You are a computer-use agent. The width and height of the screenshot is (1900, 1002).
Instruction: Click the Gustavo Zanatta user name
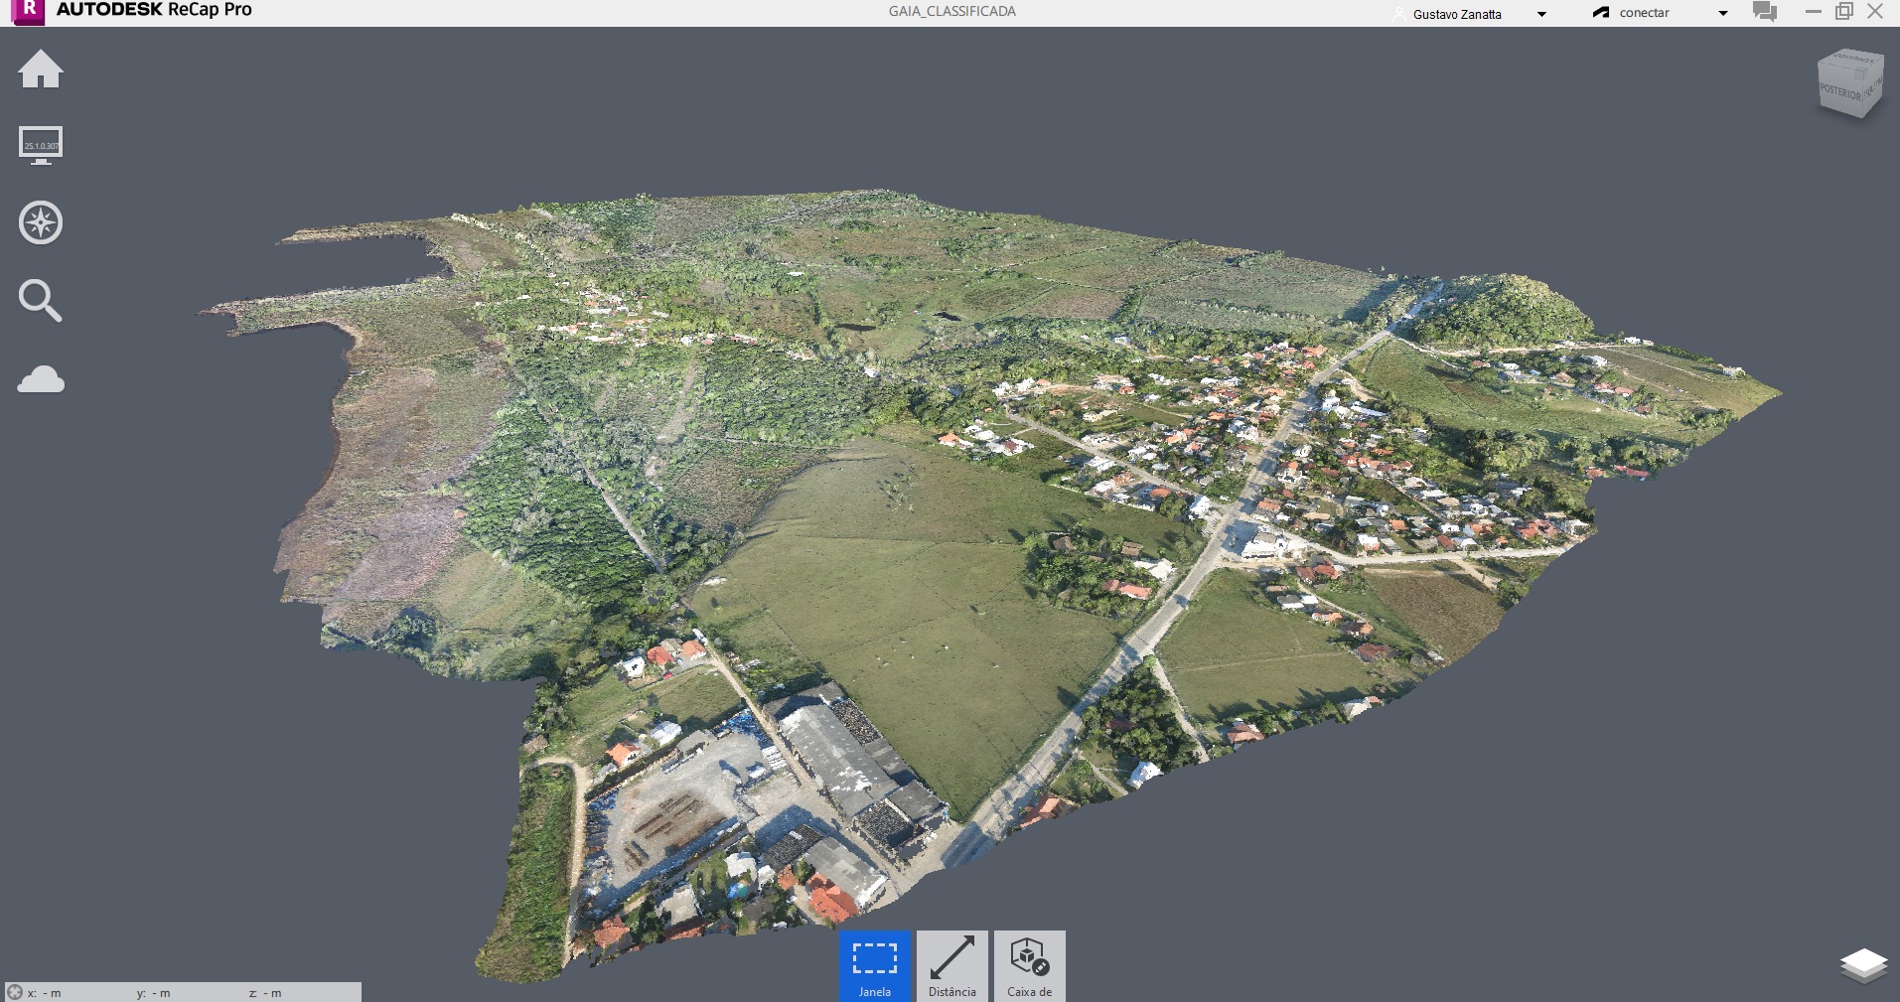[x=1457, y=14]
